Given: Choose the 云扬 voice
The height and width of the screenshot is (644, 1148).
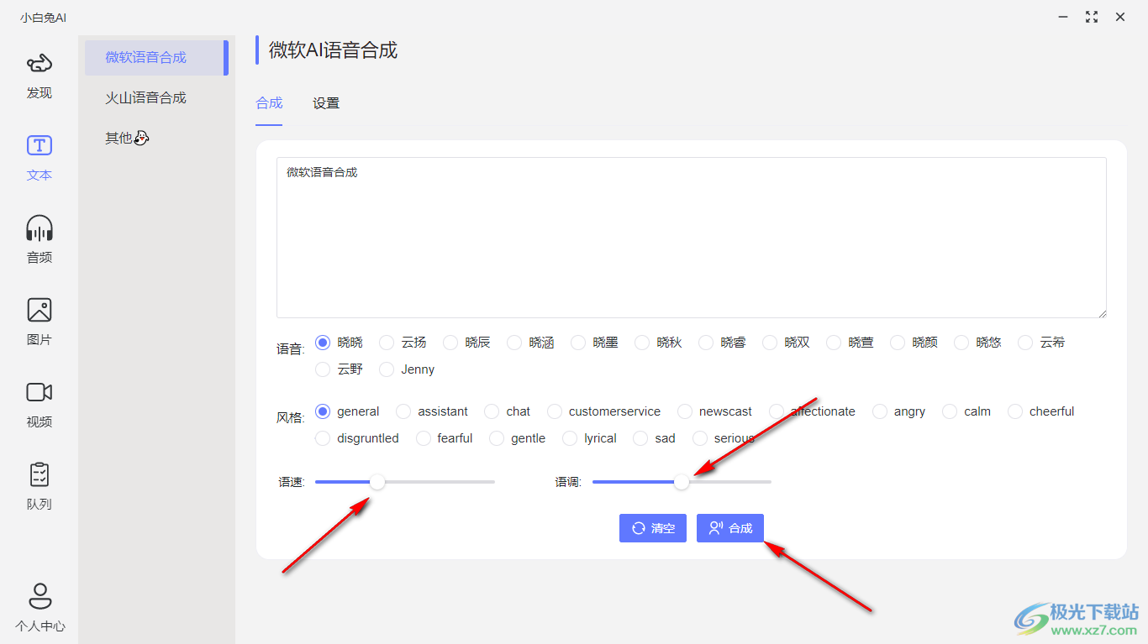Looking at the screenshot, I should tap(403, 343).
